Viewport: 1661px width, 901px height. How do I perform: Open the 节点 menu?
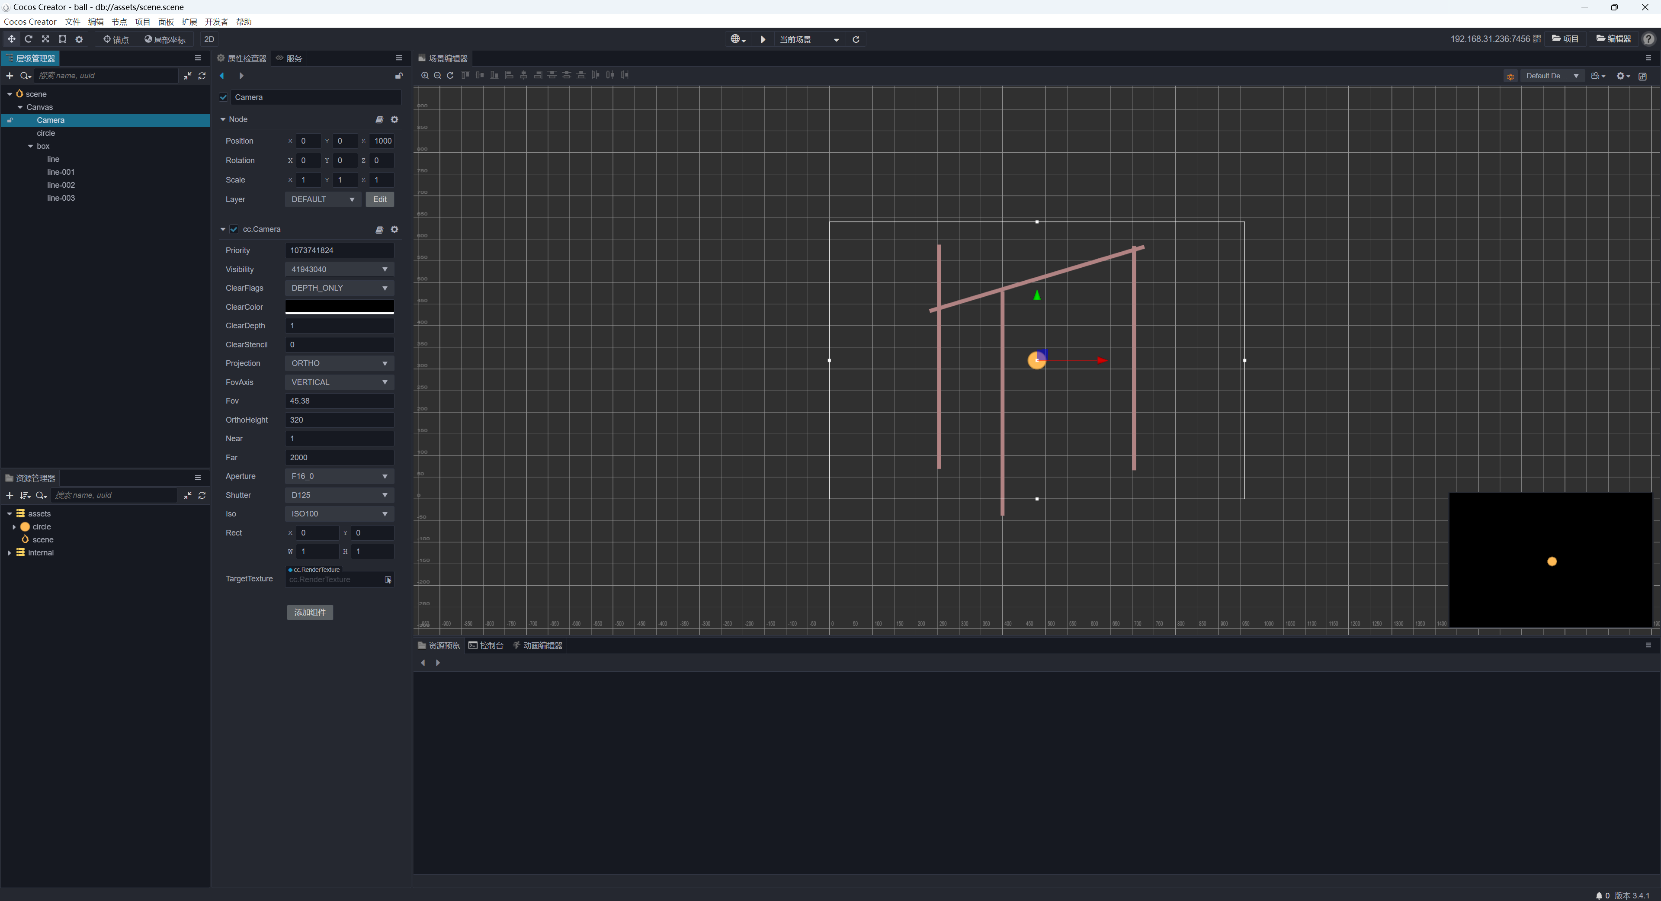click(119, 22)
